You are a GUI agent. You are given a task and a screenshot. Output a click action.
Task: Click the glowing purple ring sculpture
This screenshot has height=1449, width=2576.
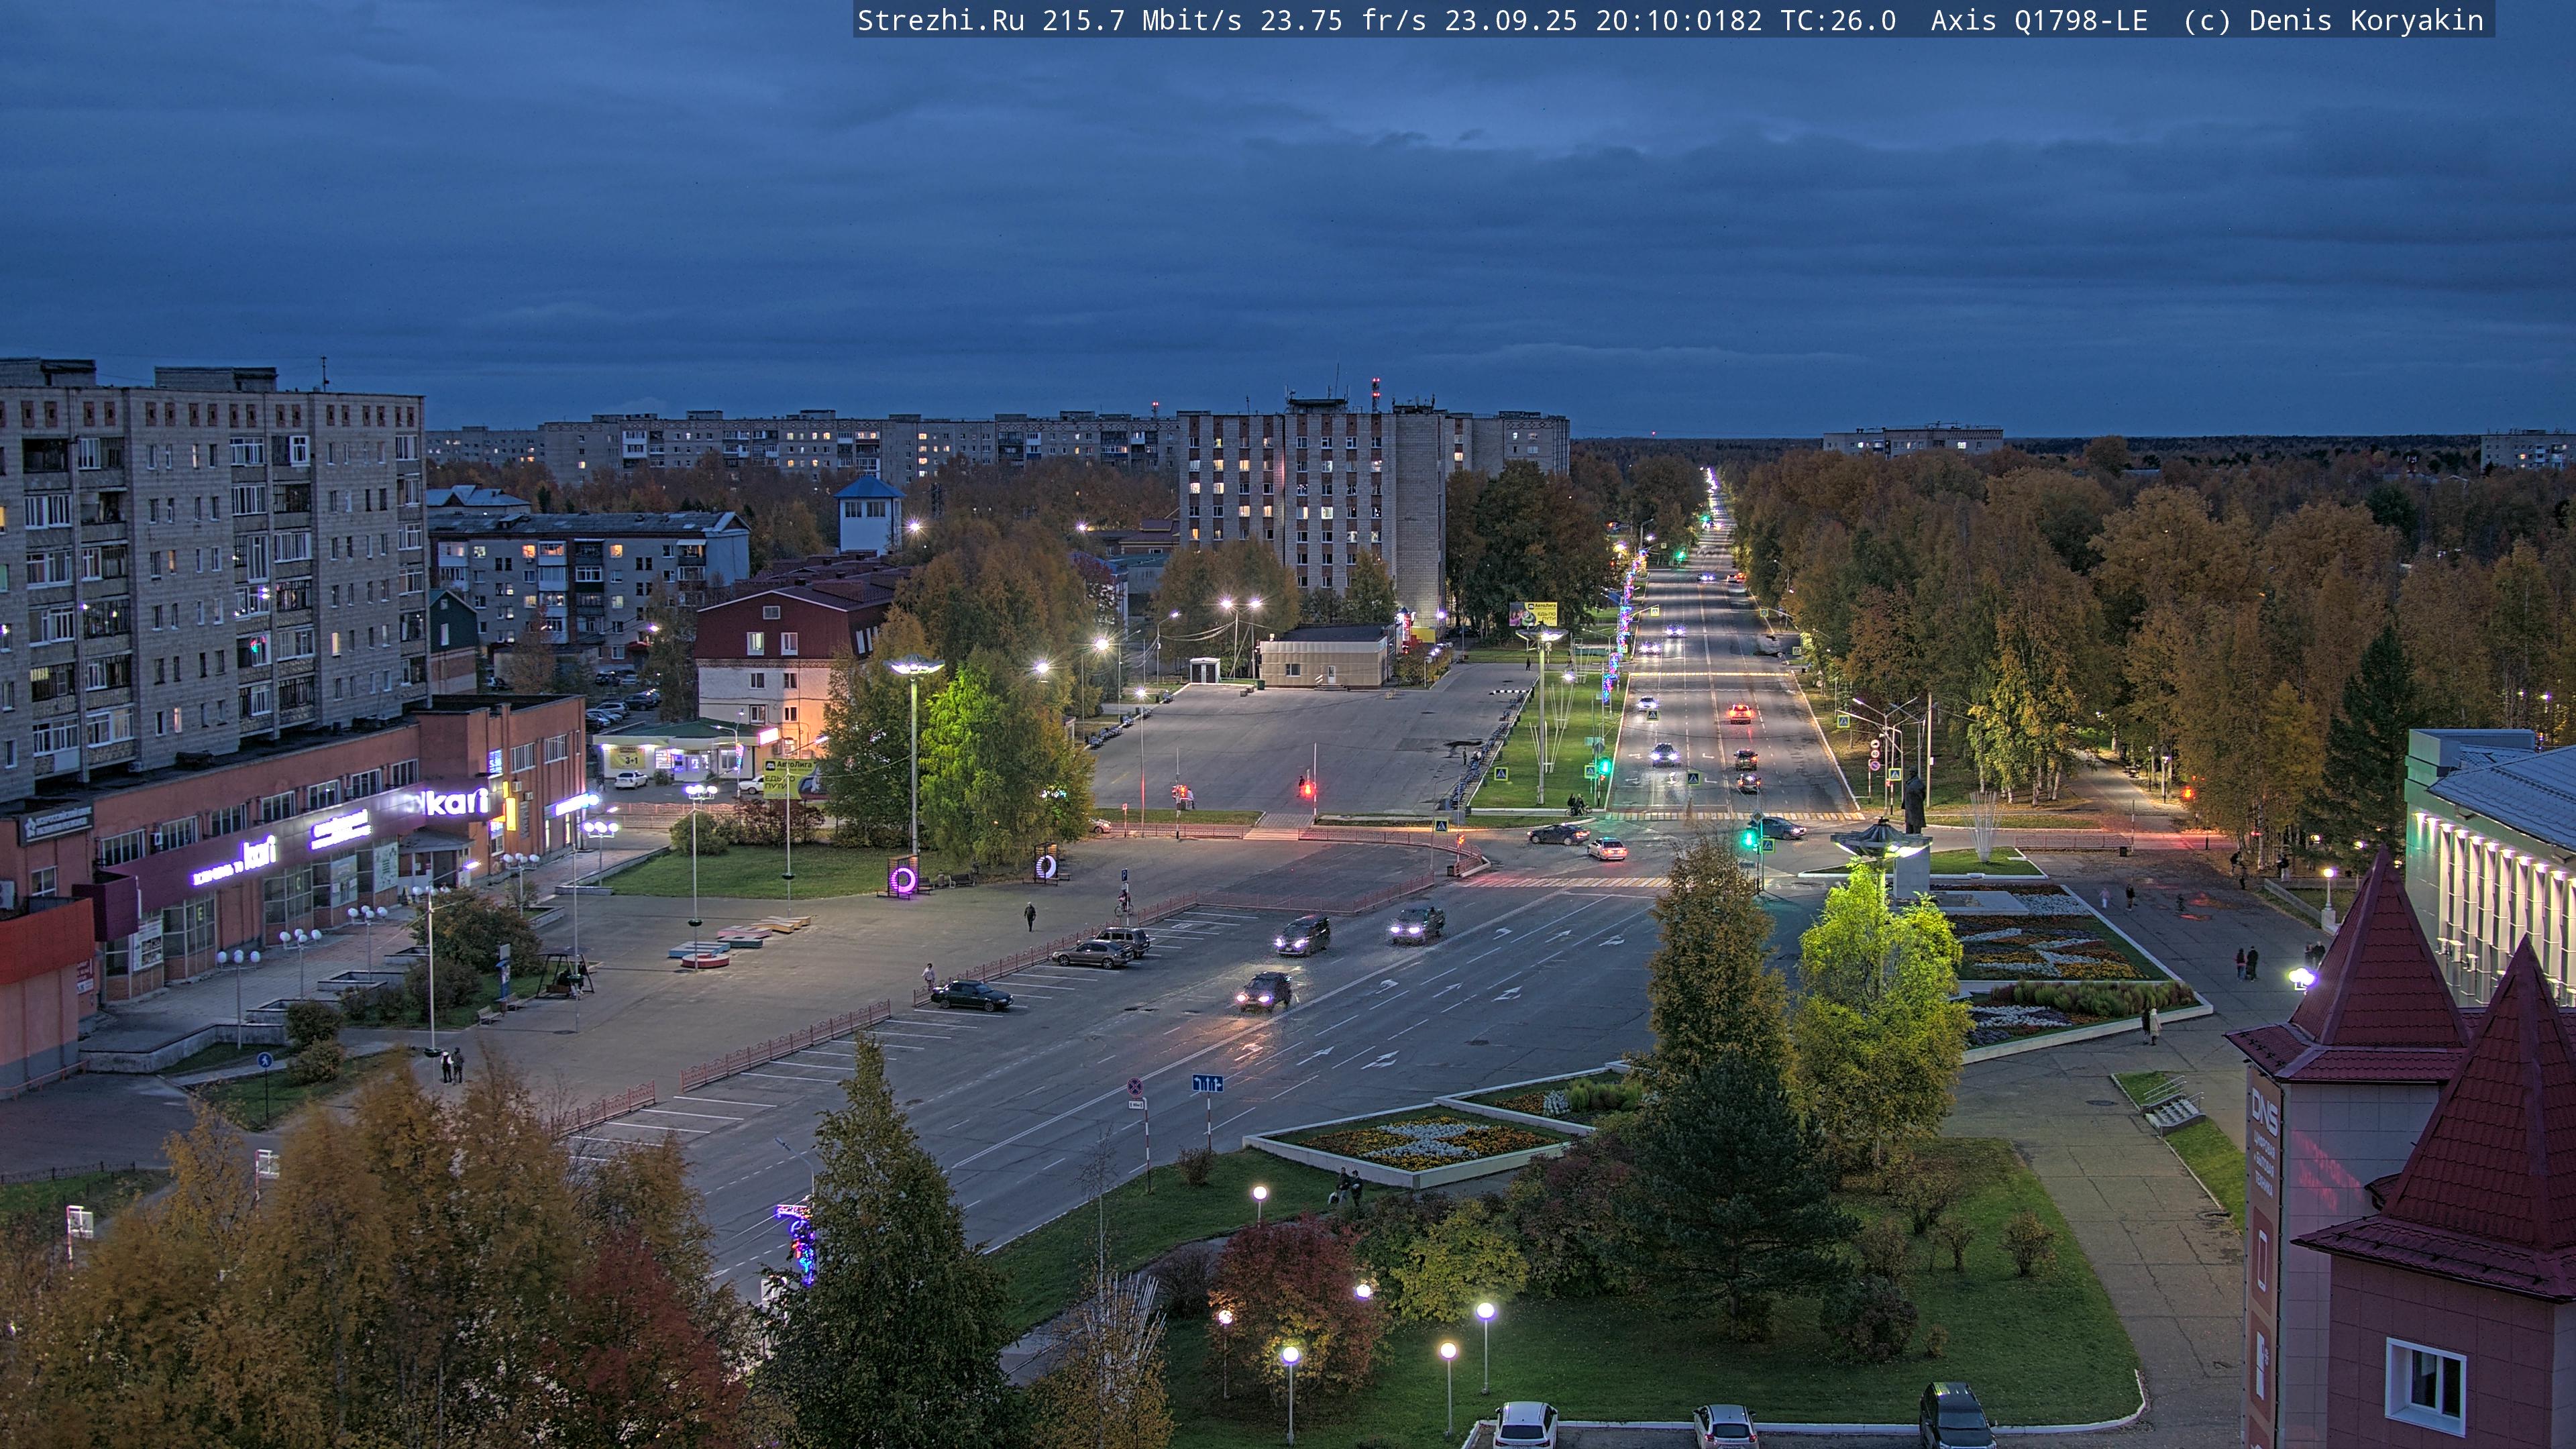[x=903, y=879]
